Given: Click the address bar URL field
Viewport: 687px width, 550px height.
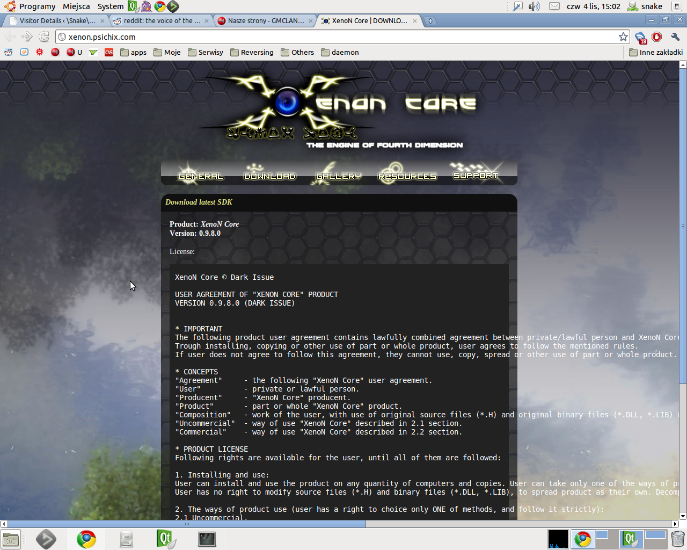Looking at the screenshot, I should 338,37.
